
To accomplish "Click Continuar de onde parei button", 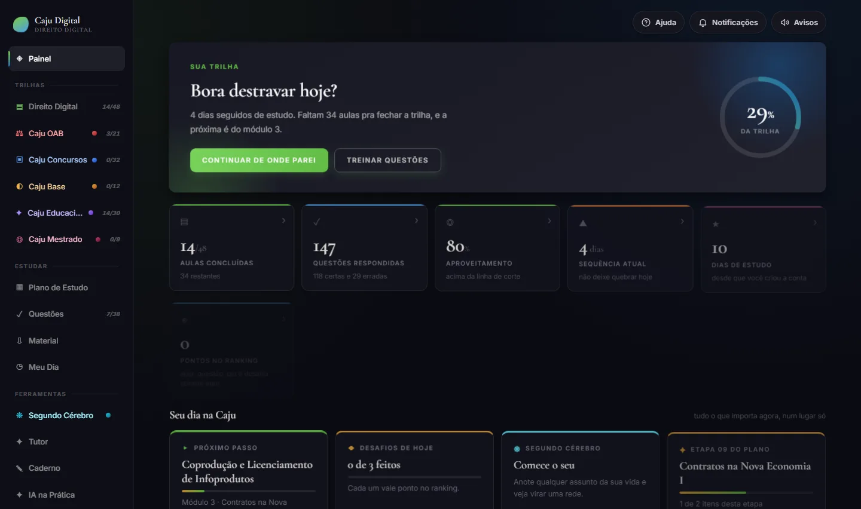I will pyautogui.click(x=259, y=160).
